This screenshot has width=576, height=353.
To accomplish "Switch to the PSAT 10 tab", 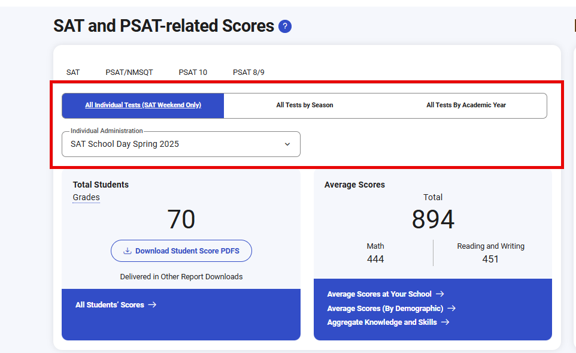I will click(x=193, y=73).
